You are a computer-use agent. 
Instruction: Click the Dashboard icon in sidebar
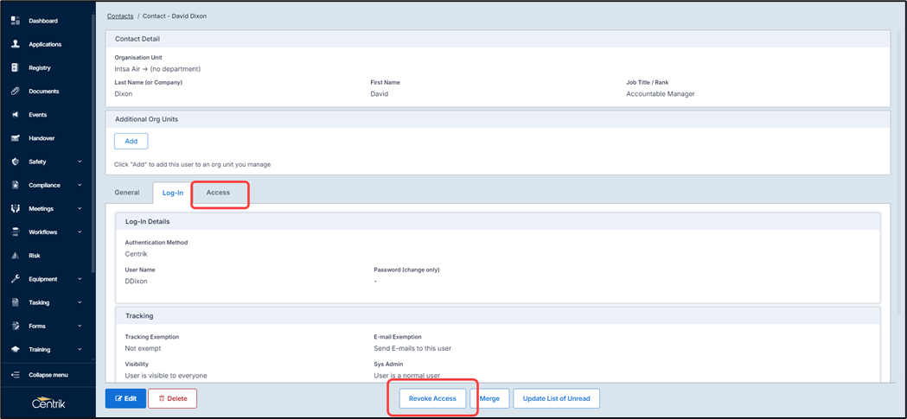point(16,21)
